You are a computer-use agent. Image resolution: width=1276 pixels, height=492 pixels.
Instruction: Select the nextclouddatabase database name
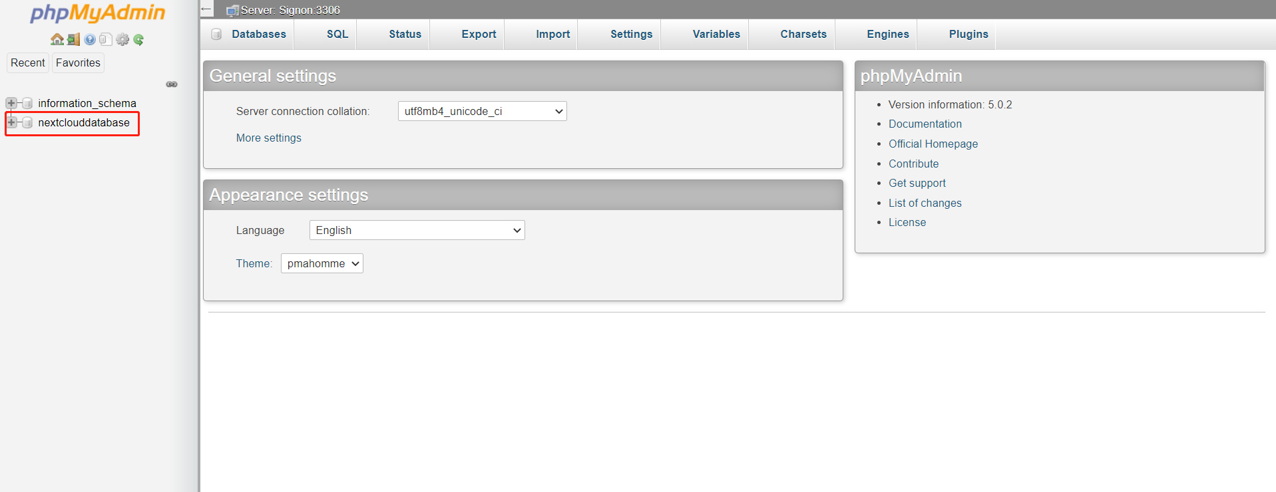click(x=84, y=122)
